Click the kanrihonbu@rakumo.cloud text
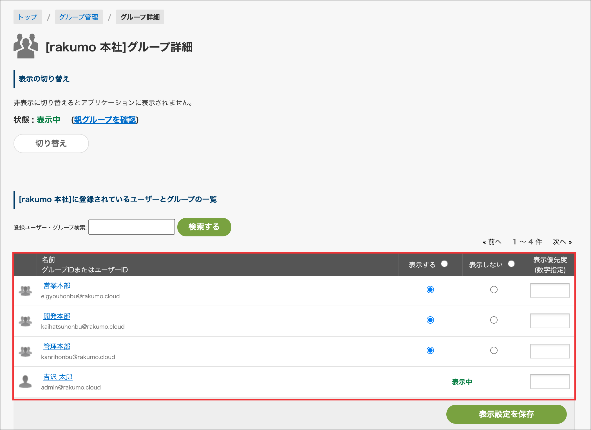Viewport: 591px width, 430px height. pyautogui.click(x=78, y=357)
